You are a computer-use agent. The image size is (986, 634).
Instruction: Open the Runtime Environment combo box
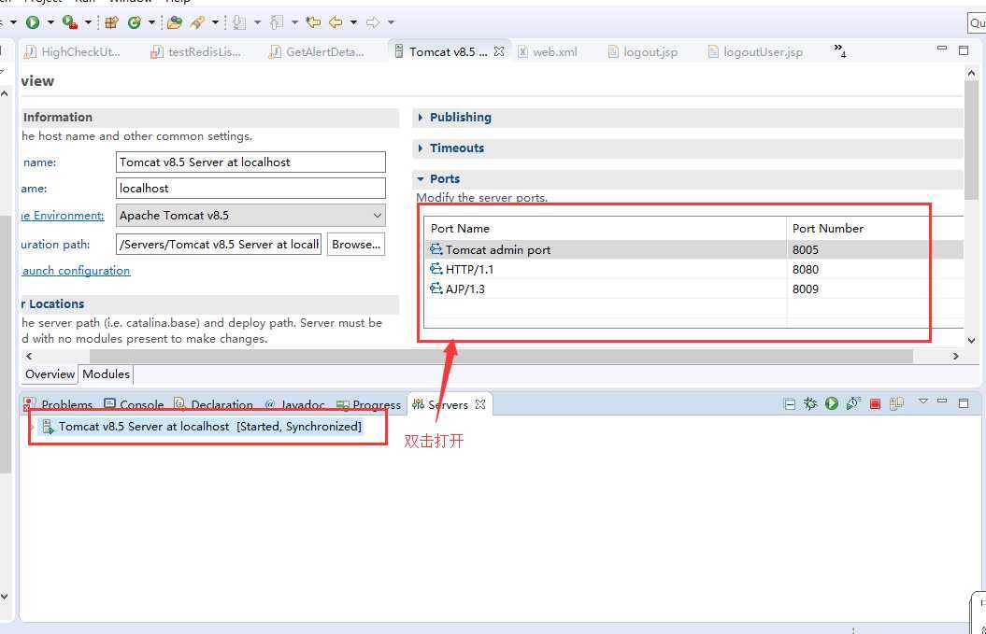coord(250,216)
